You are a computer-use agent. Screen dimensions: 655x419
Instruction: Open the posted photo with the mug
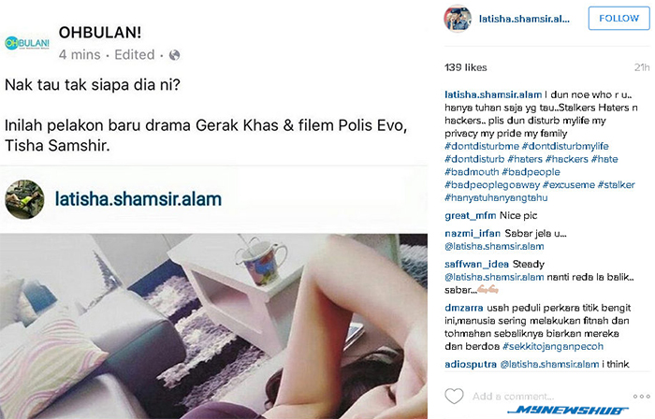tap(213, 325)
